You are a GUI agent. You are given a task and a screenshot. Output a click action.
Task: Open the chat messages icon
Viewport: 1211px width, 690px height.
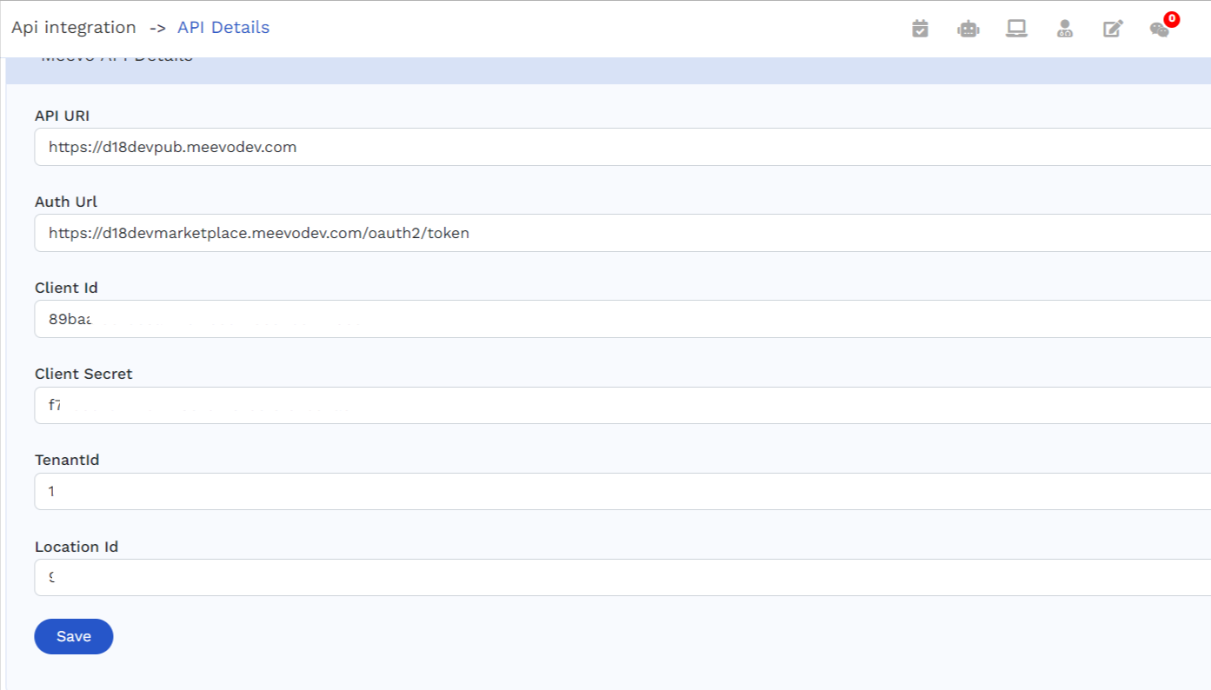pos(1160,30)
